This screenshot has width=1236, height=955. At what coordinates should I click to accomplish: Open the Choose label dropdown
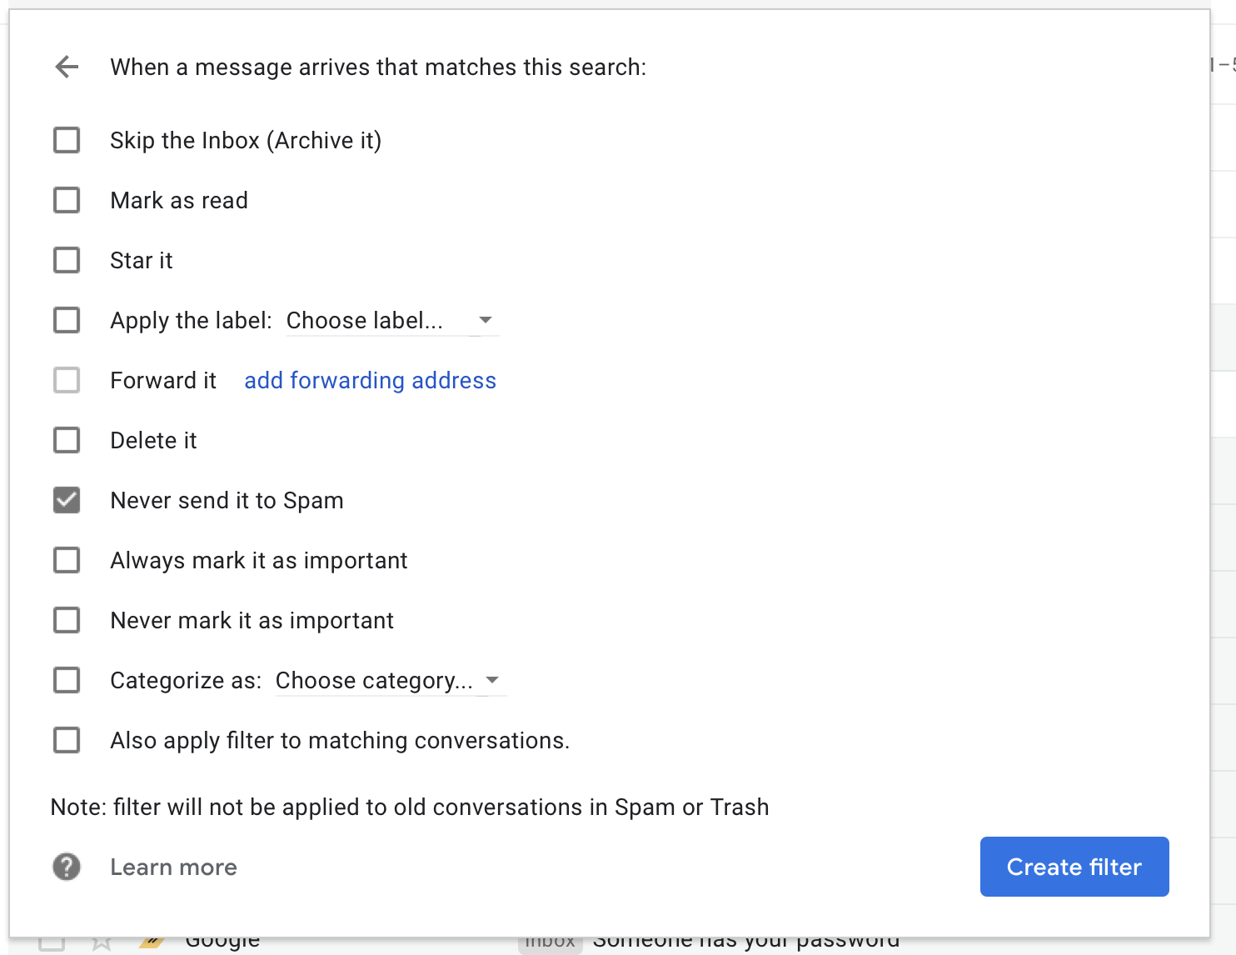[391, 320]
